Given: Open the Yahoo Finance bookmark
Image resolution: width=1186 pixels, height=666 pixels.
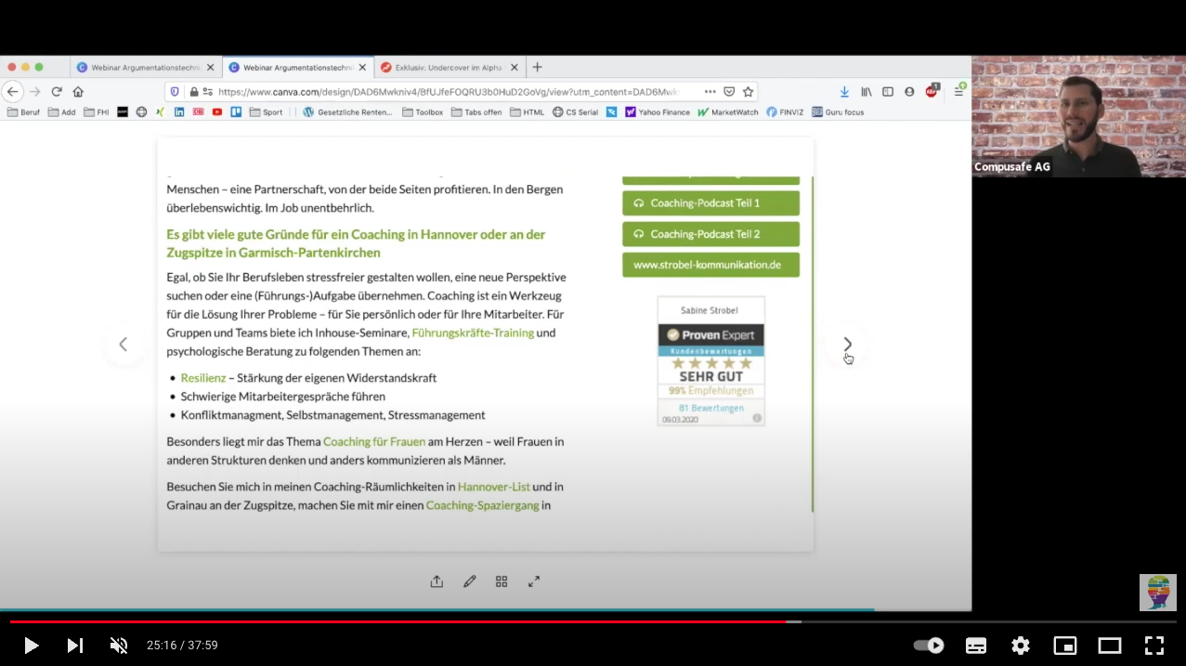Looking at the screenshot, I should [x=658, y=112].
